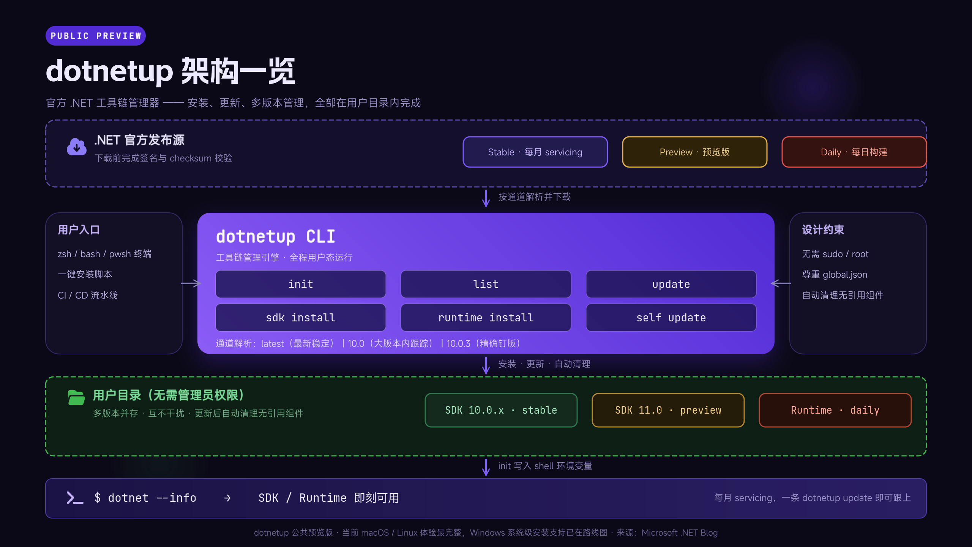Click the self update command box
Image resolution: width=972 pixels, height=547 pixels.
point(671,318)
